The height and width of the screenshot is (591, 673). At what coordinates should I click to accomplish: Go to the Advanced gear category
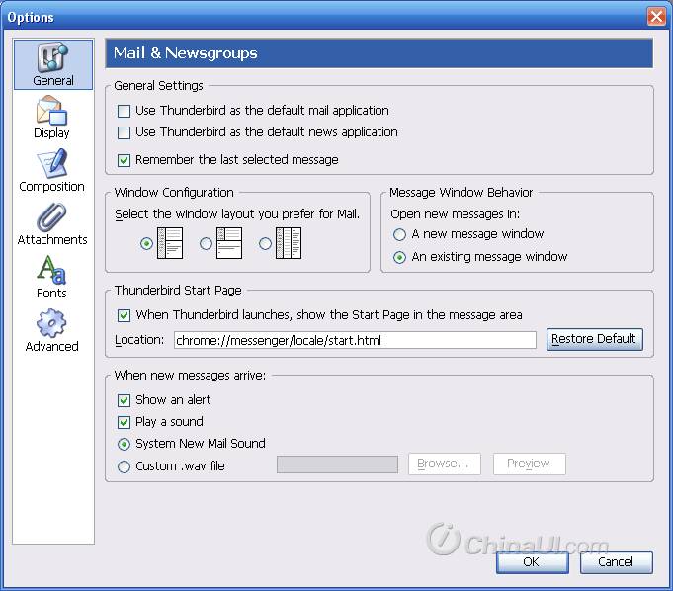[x=51, y=331]
